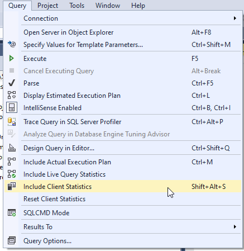Open the Connection submenu
244x251 pixels.
click(x=123, y=18)
